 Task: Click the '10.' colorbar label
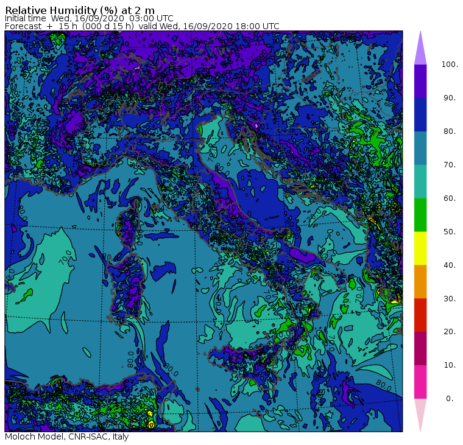coord(450,365)
